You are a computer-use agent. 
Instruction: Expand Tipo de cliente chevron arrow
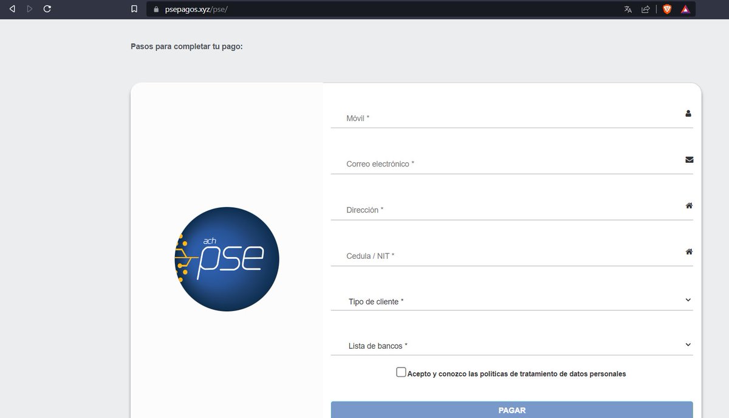688,300
